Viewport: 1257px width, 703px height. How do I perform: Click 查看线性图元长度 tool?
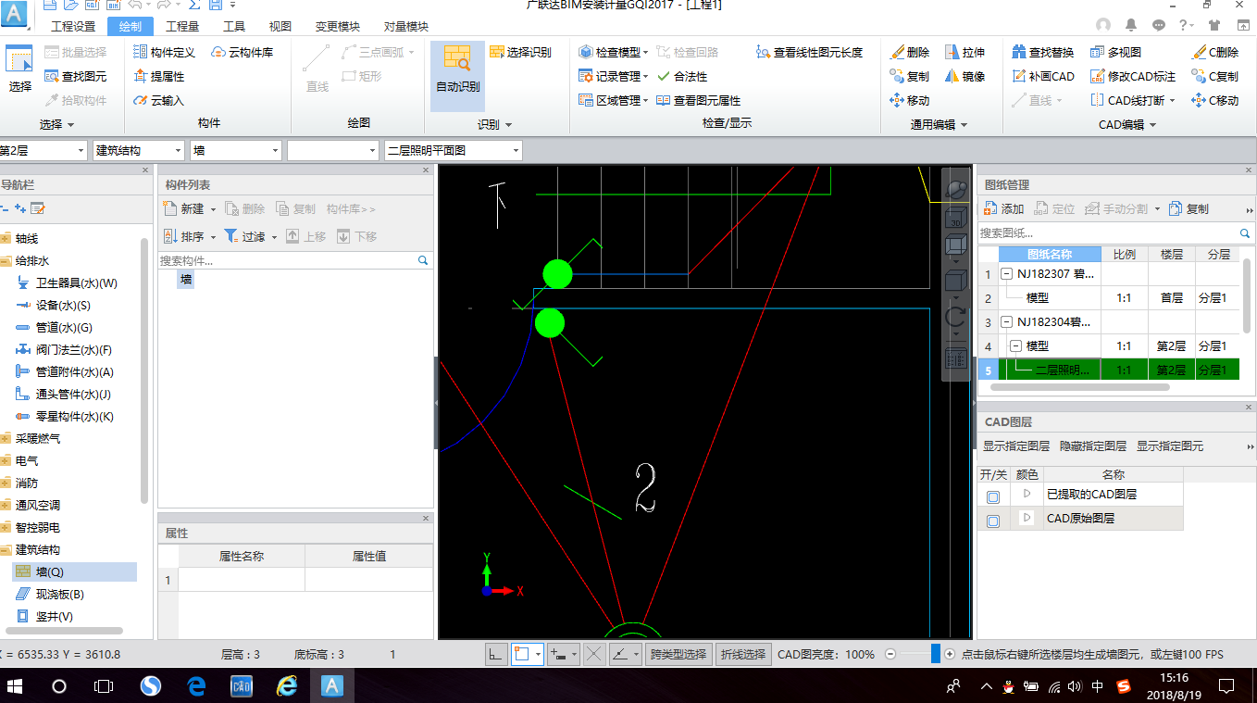(810, 52)
